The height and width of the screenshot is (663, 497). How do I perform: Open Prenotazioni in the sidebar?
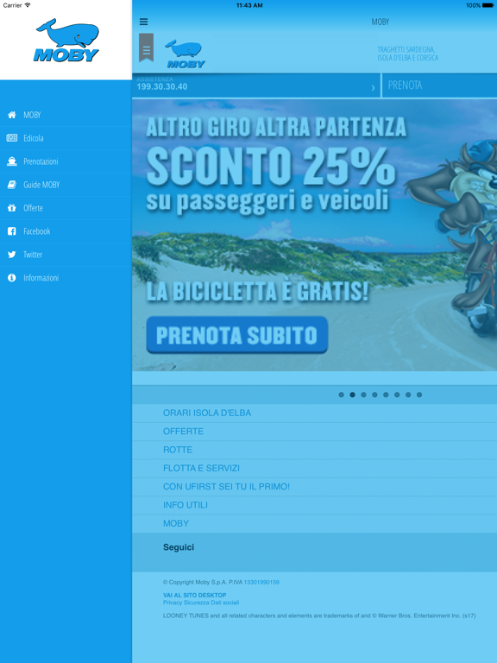pos(66,161)
